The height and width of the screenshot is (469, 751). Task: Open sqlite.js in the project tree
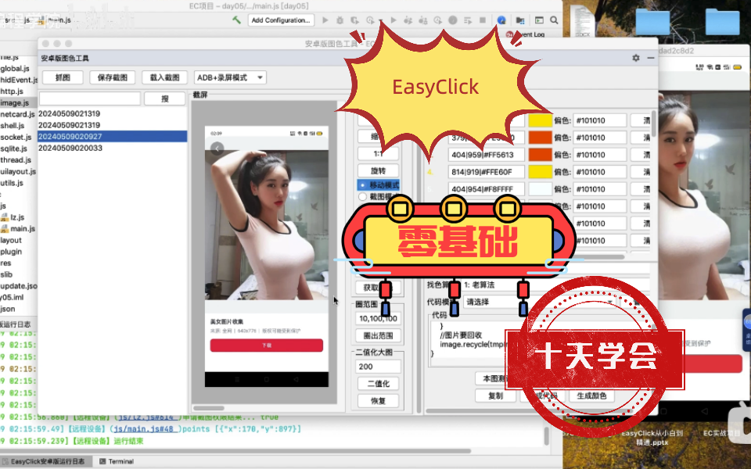16,149
